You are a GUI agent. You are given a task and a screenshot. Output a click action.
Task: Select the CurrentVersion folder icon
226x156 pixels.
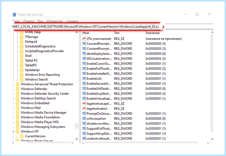coord(21,136)
